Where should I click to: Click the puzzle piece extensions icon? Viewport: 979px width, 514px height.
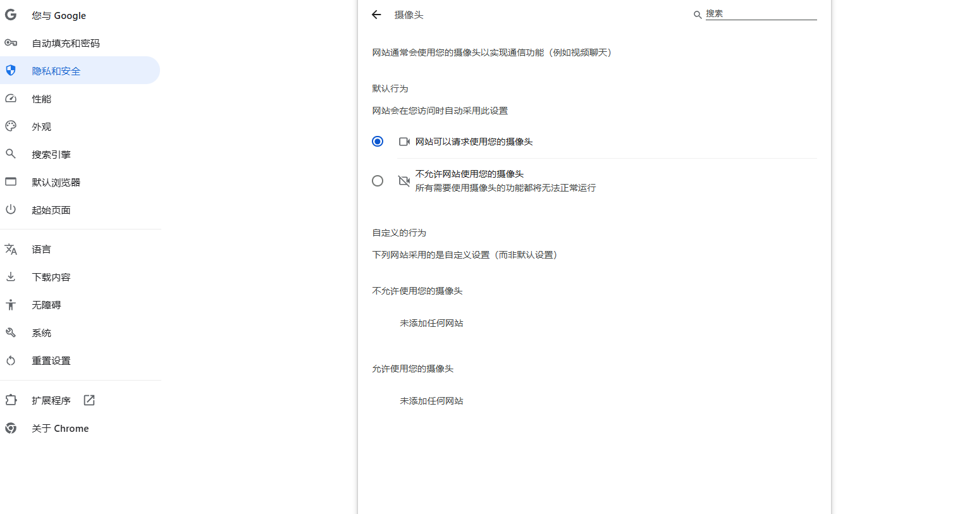[11, 400]
